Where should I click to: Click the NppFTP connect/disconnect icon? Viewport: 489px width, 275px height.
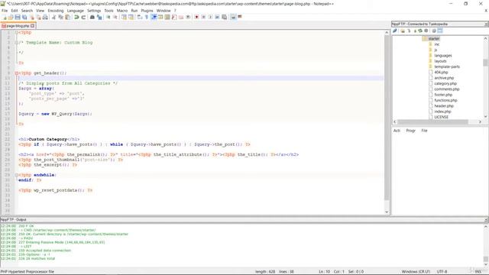point(395,31)
